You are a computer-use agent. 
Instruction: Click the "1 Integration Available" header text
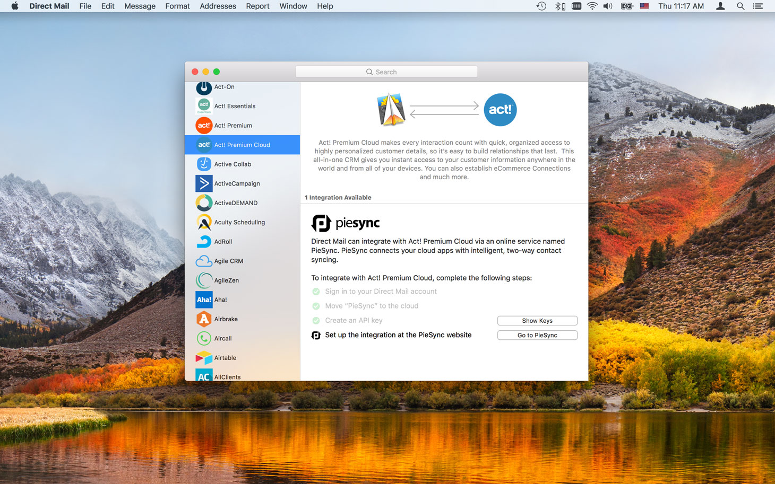point(338,198)
